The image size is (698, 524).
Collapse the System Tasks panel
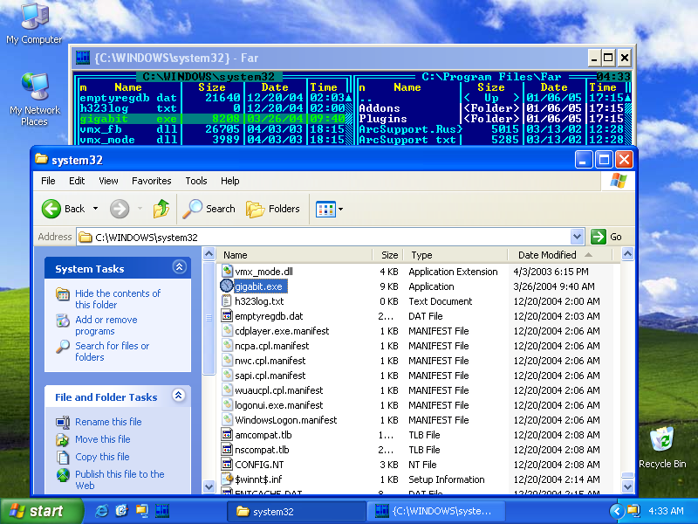(179, 267)
